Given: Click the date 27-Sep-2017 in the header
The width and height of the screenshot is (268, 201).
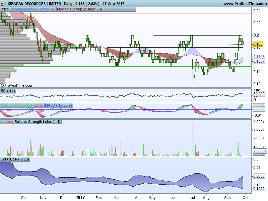Looking at the screenshot, I should point(113,4).
